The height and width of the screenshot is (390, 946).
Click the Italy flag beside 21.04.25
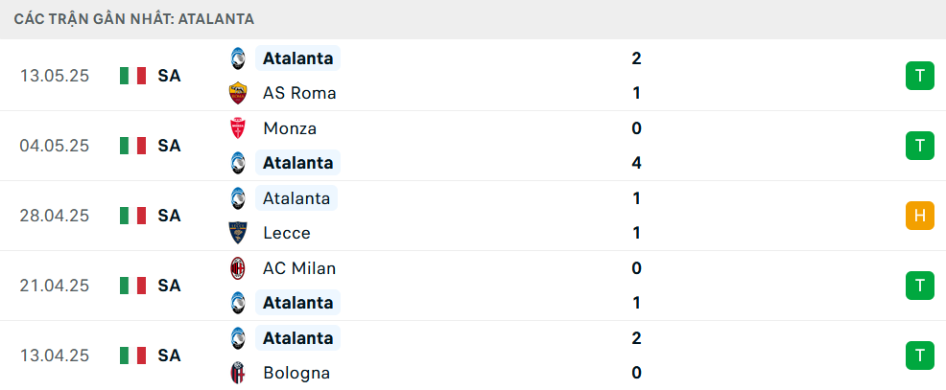pyautogui.click(x=132, y=286)
